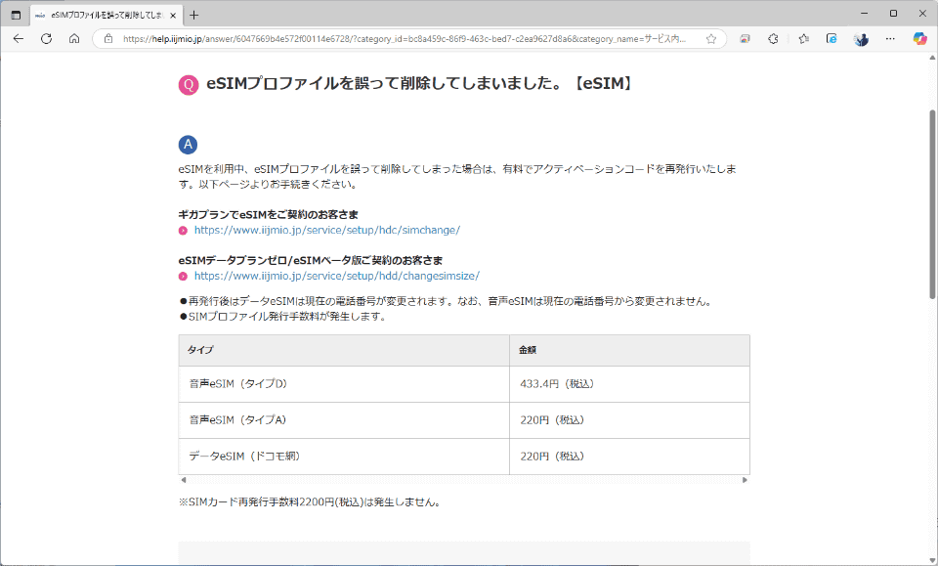Select the eSIMプロファイル browser tab

106,15
